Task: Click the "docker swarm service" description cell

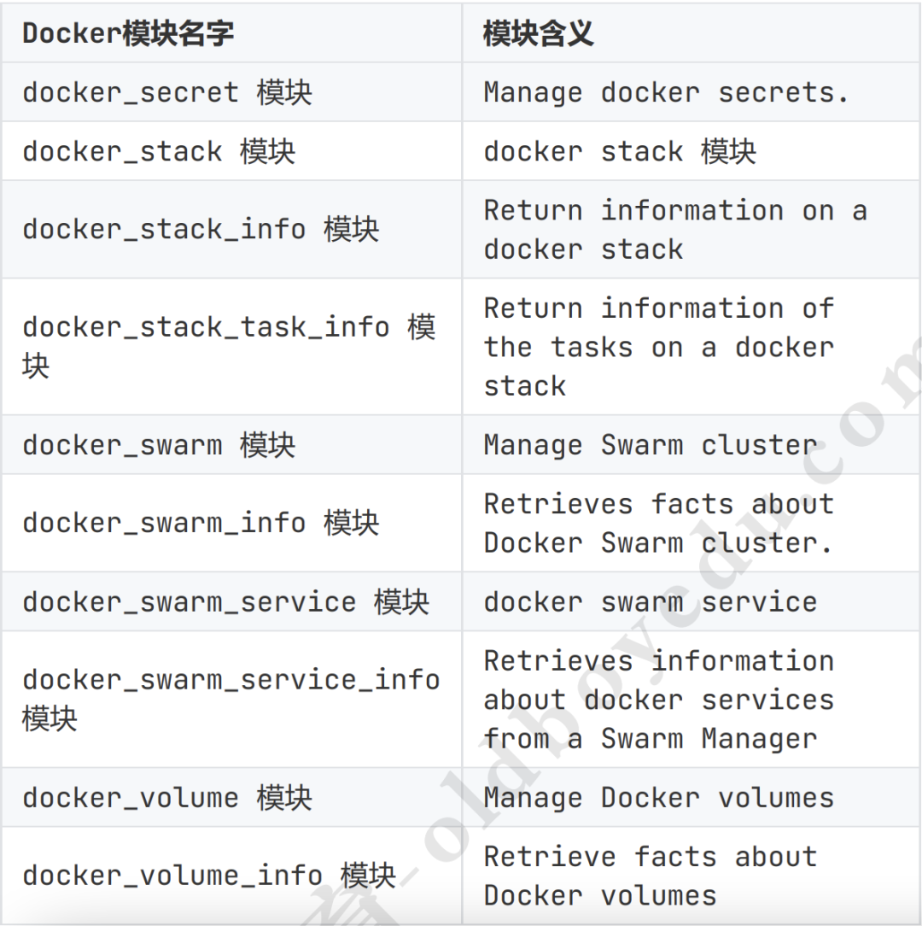Action: (650, 601)
